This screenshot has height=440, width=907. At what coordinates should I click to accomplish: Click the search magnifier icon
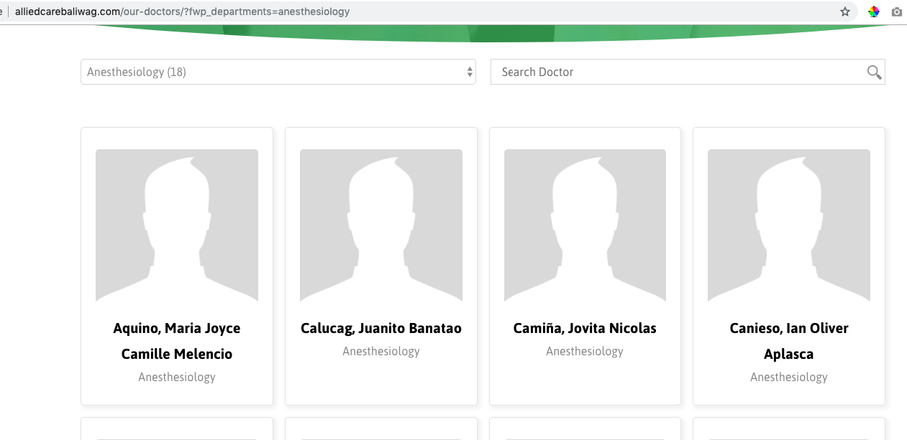(x=874, y=72)
